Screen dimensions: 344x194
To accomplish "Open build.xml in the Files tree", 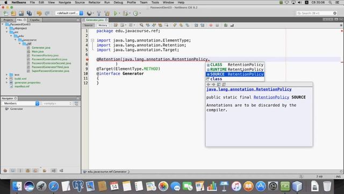I will [20, 79].
